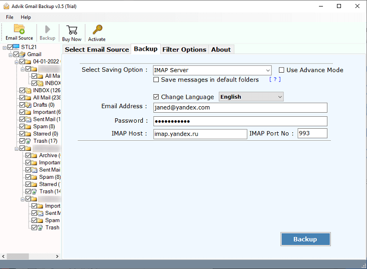Collapse the Gmail tree node
The image size is (367, 269).
point(11,55)
